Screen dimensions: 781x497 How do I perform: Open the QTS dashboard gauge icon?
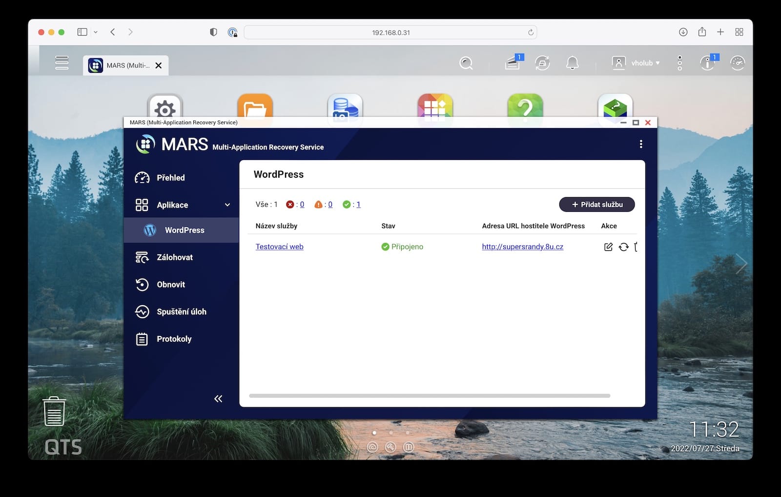737,63
